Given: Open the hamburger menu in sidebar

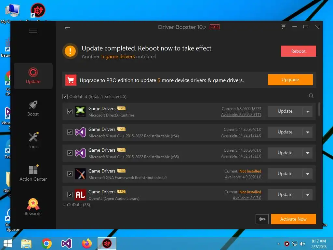Looking at the screenshot, I should pyautogui.click(x=33, y=31).
